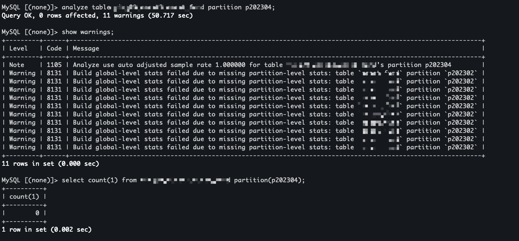Select the "Message" column header
519x241 pixels.
tap(86, 48)
